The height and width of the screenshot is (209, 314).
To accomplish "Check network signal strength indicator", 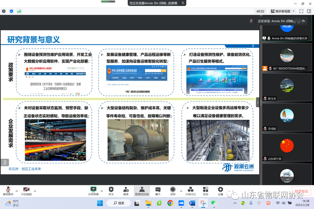I will click(x=19, y=11).
